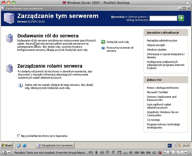
Task: Click the green search arrow button
Action: [181, 18]
